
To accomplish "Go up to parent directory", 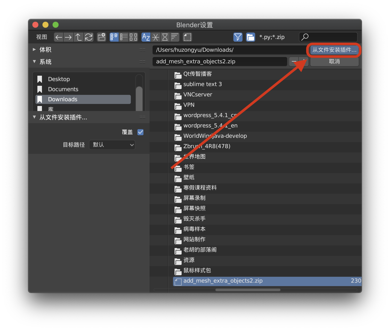I will (79, 37).
